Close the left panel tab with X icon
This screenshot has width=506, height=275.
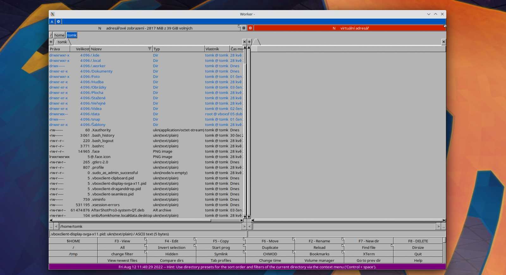point(244,42)
